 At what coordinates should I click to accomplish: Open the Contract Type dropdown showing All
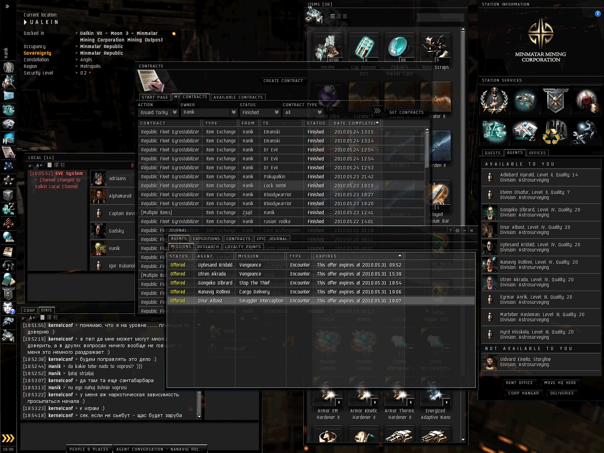click(x=303, y=112)
